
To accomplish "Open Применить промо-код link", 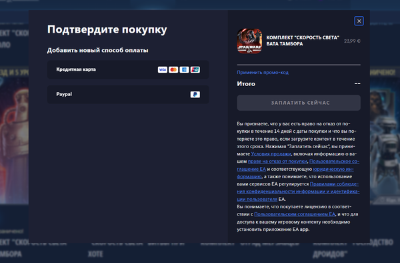I will pos(263,73).
